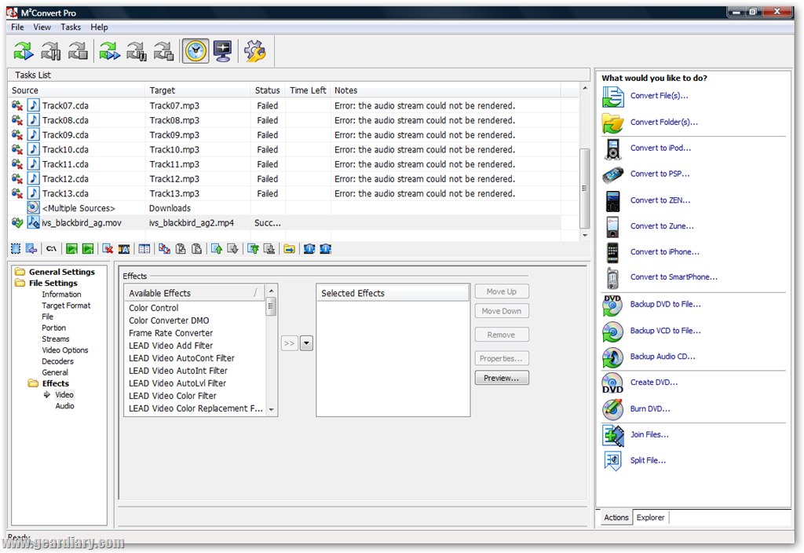
Task: Select Streams in the settings tree
Action: click(56, 339)
